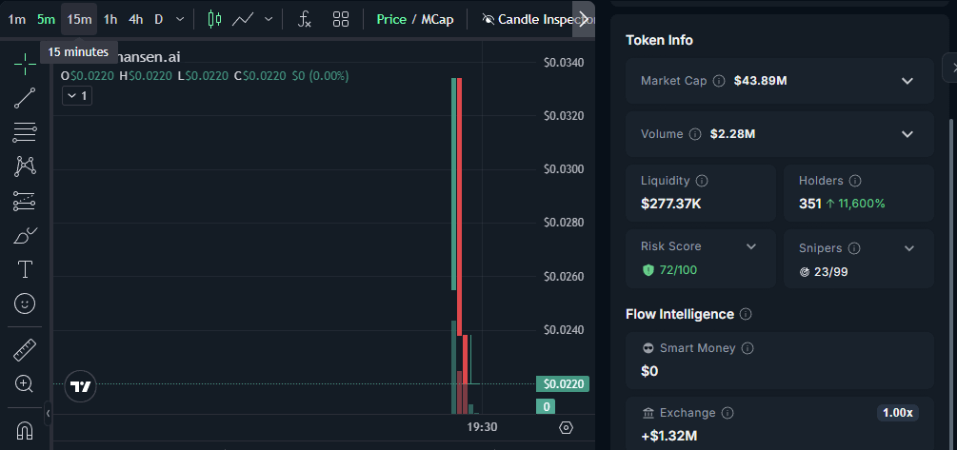Click the 1.00x Exchange multiplier badge
Screen dimensions: 957x450
point(898,413)
